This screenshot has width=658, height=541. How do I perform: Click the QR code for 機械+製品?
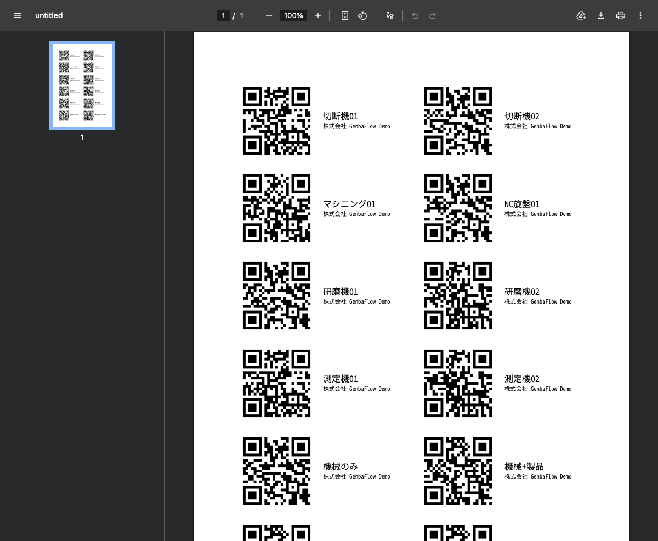pyautogui.click(x=458, y=471)
